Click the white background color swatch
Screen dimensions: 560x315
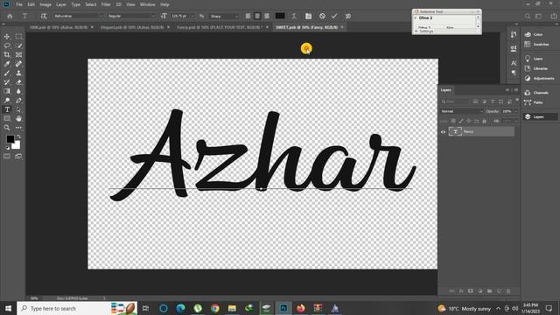pos(17,145)
